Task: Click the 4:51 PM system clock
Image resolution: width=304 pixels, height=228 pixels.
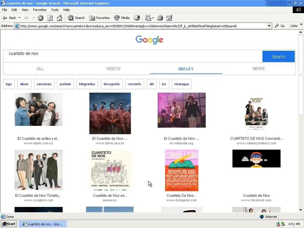Action: [294, 224]
